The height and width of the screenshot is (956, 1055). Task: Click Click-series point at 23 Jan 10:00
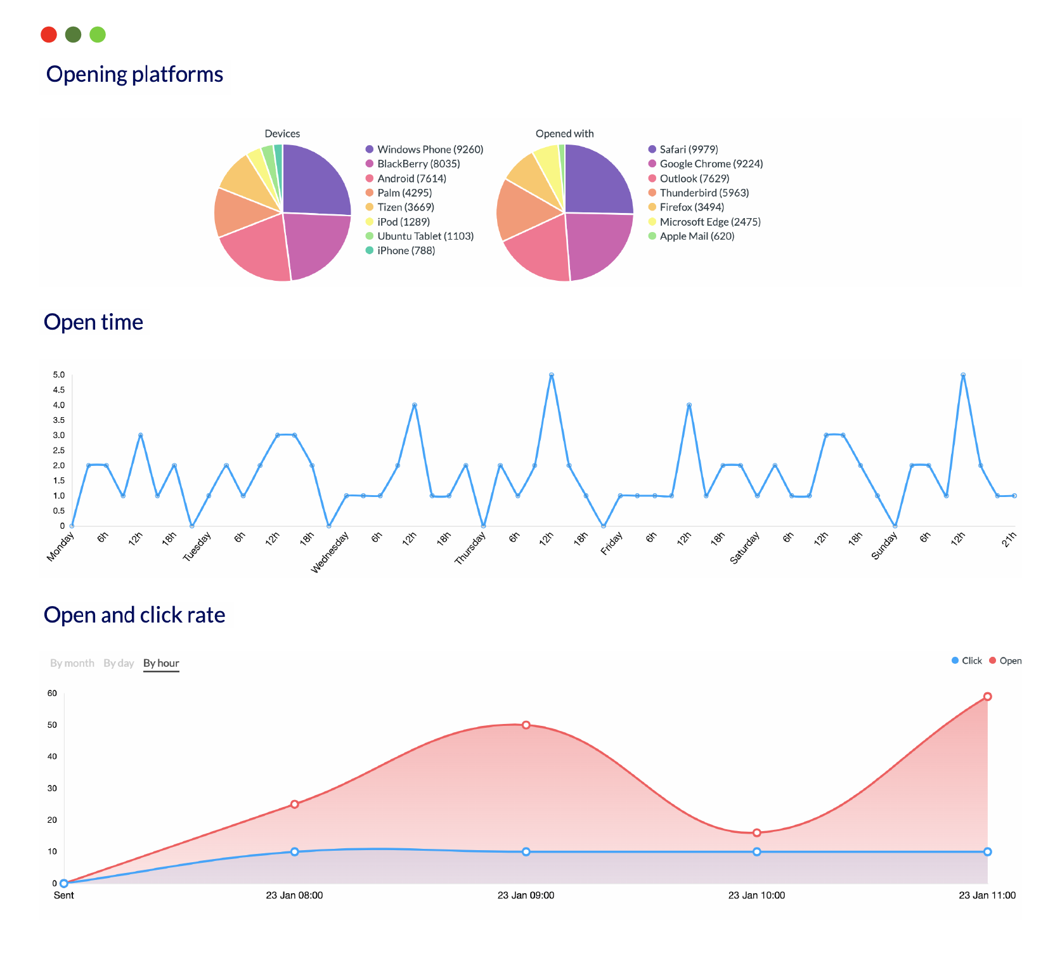(757, 851)
